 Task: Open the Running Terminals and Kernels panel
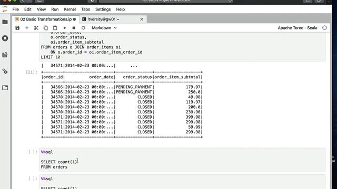click(x=5, y=38)
